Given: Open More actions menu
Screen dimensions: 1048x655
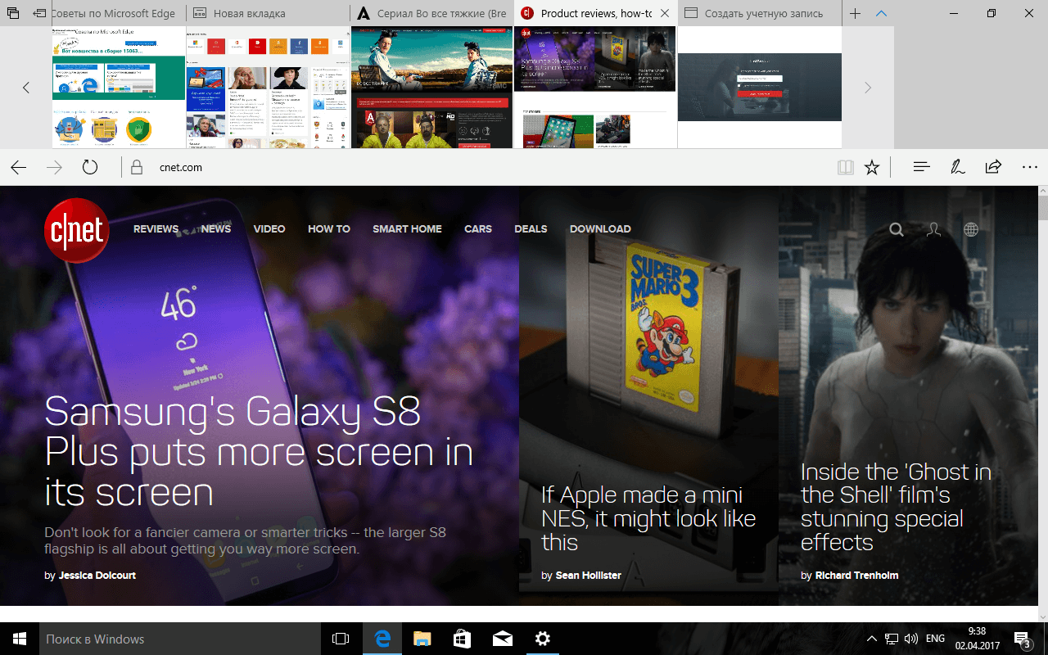Looking at the screenshot, I should tap(1029, 166).
